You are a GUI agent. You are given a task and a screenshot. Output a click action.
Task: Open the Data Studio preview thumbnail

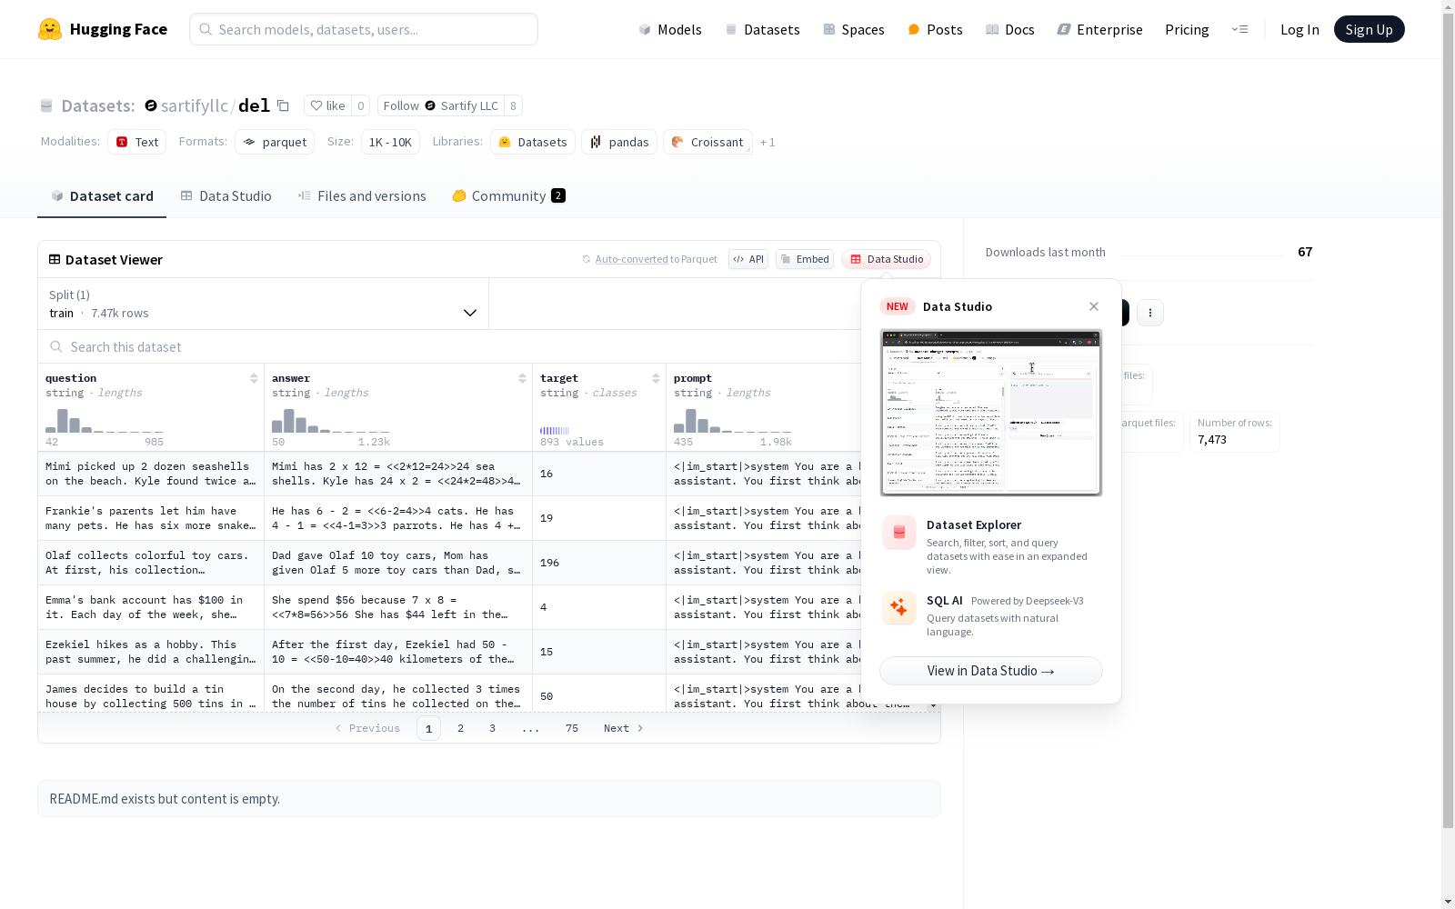(991, 413)
